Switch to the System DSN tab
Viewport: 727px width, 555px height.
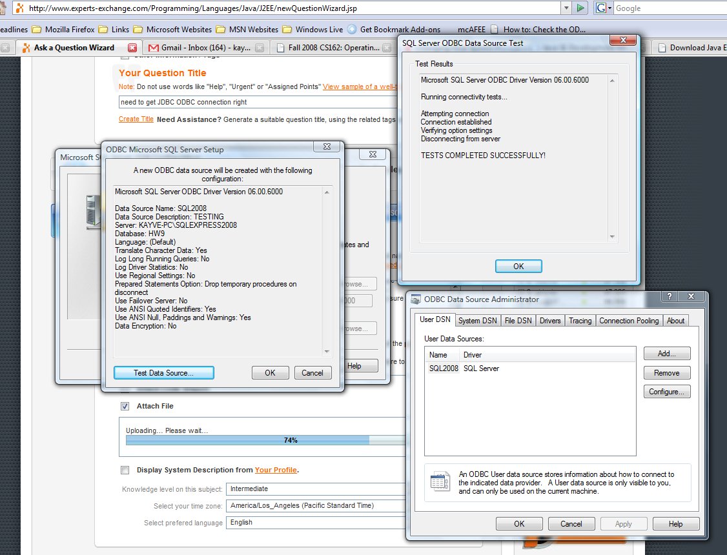click(x=477, y=321)
